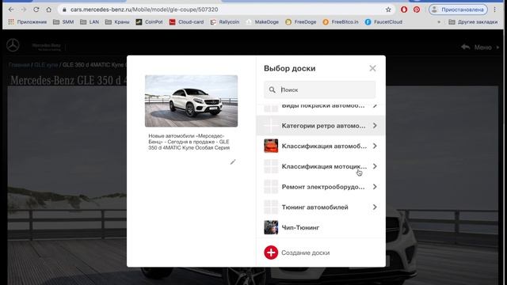Open the Cloud-card bookmark
Image resolution: width=507 pixels, height=285 pixels.
(x=187, y=22)
